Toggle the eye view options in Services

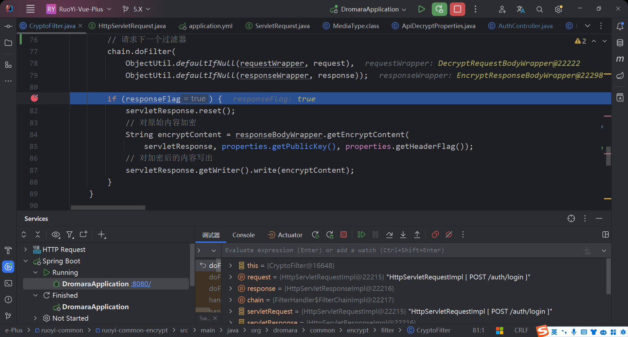(56, 235)
